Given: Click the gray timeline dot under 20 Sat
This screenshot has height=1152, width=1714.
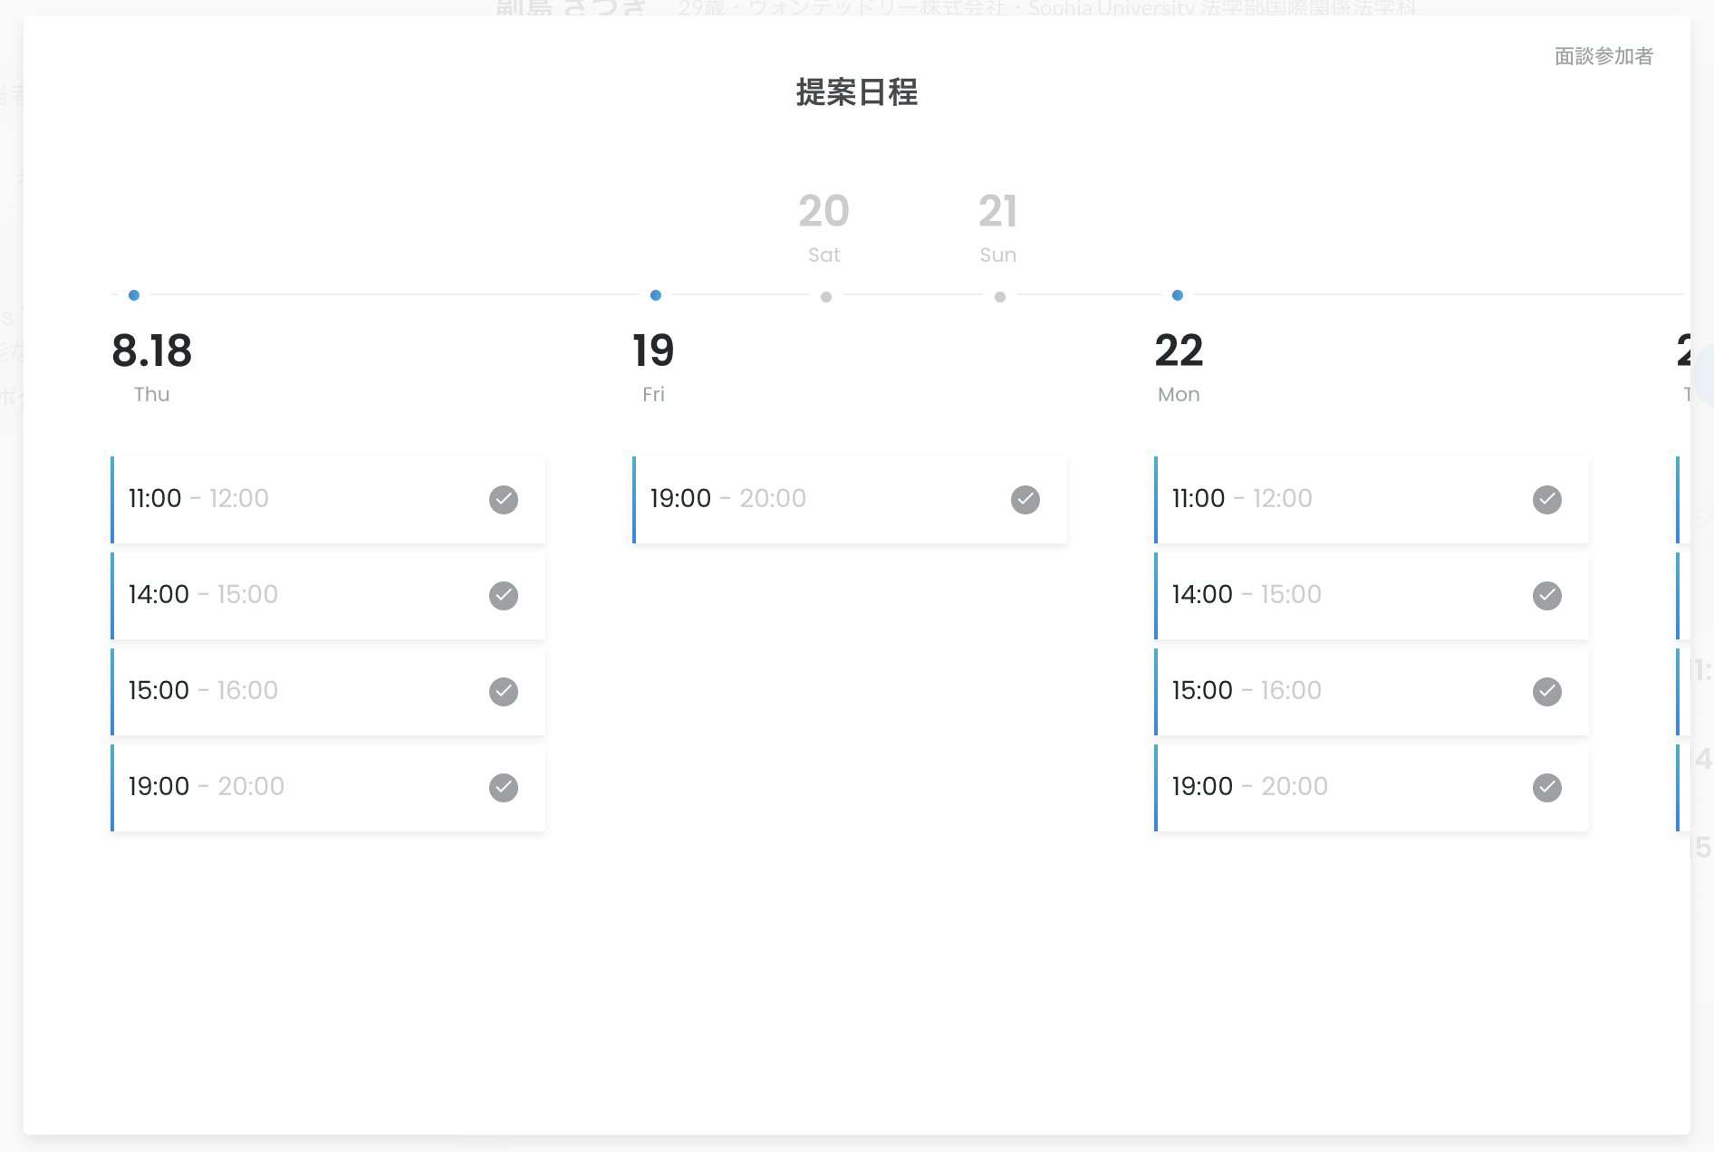Looking at the screenshot, I should coord(826,297).
